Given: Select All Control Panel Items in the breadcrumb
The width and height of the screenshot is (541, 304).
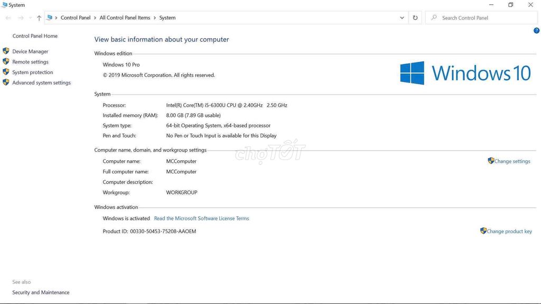Looking at the screenshot, I should [125, 17].
